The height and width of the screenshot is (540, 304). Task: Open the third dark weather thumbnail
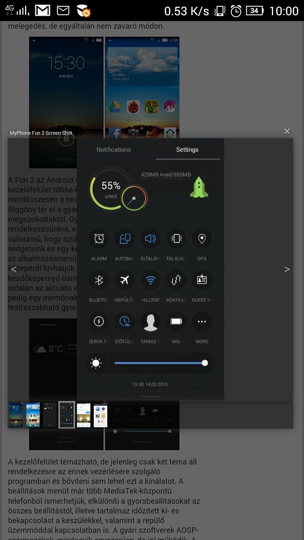[x=50, y=415]
